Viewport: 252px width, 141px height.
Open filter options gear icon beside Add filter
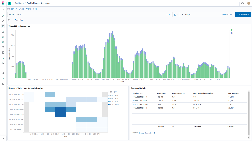(9, 20)
